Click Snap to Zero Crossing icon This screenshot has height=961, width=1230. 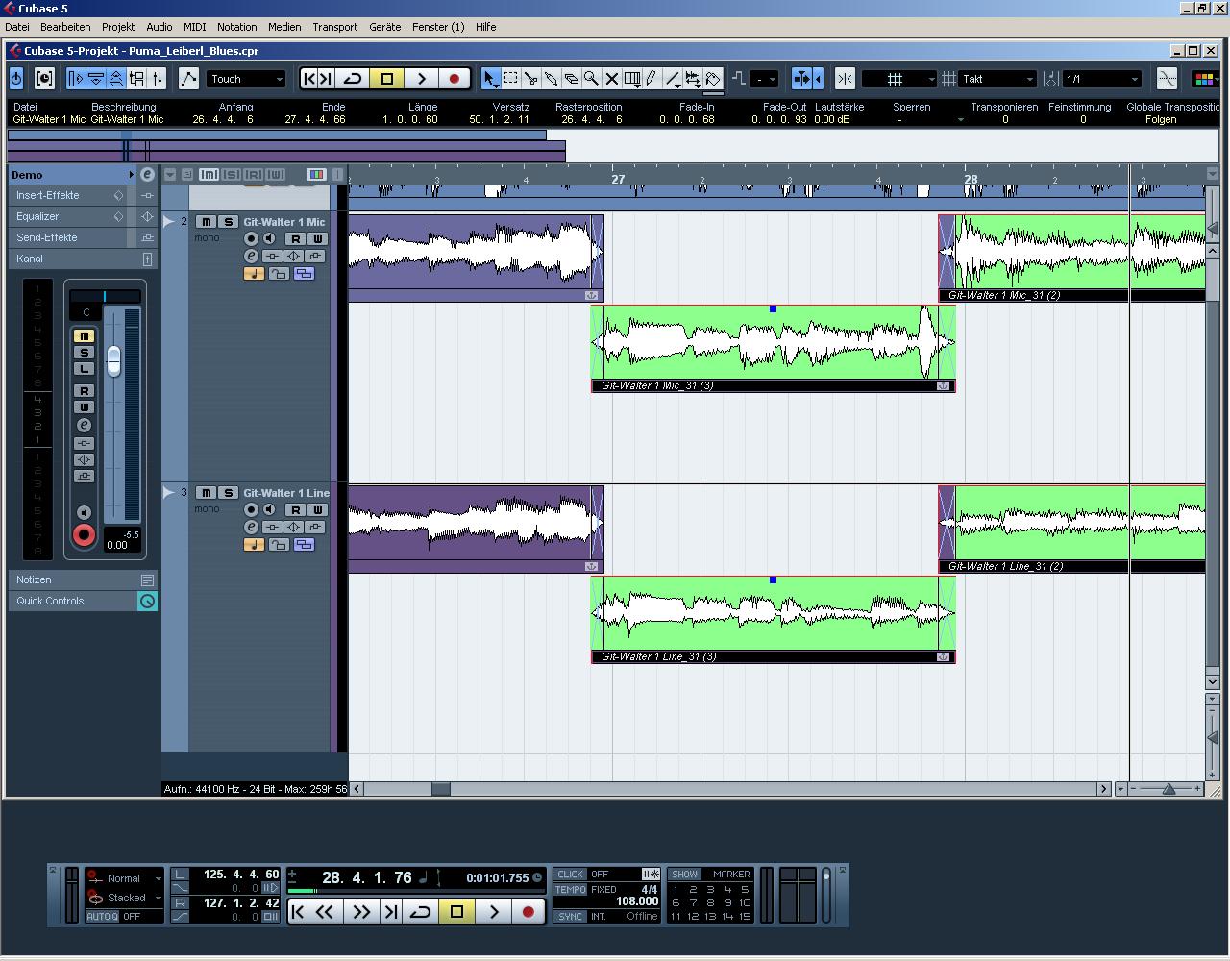click(1167, 79)
